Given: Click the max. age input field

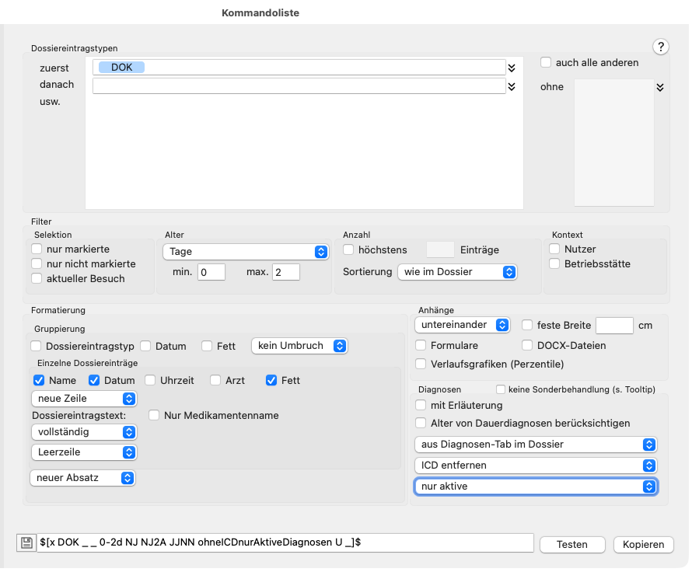Looking at the screenshot, I should click(x=285, y=272).
